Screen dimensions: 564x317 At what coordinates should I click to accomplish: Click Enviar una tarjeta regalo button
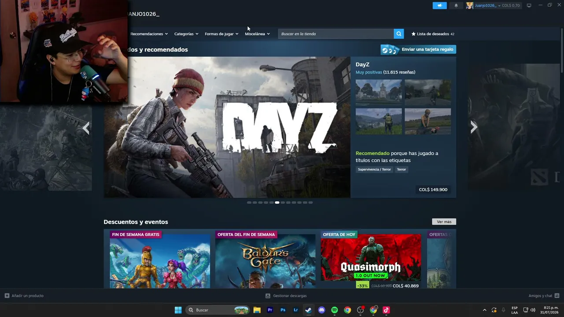point(419,50)
